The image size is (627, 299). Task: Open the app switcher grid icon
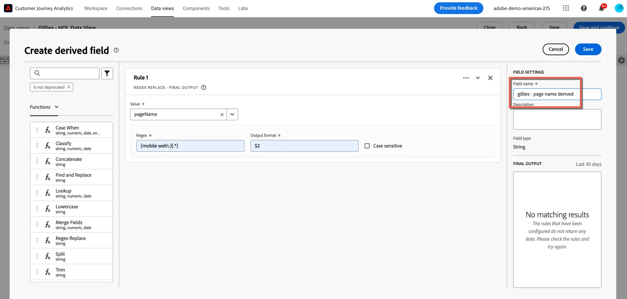coord(566,8)
